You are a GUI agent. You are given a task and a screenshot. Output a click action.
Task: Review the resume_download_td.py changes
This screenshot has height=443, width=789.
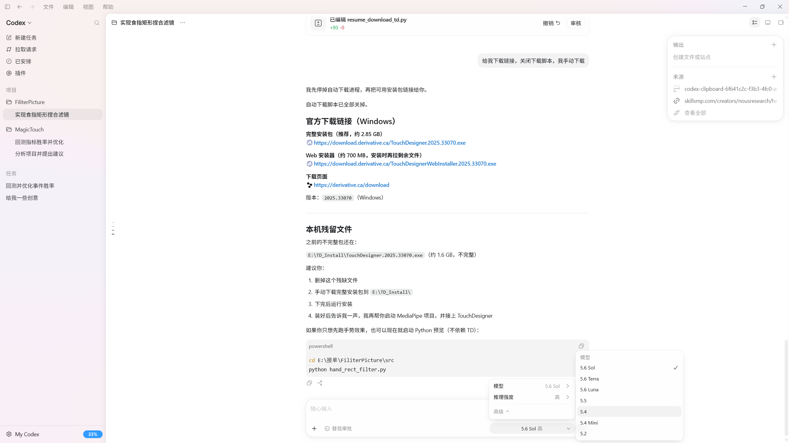576,23
